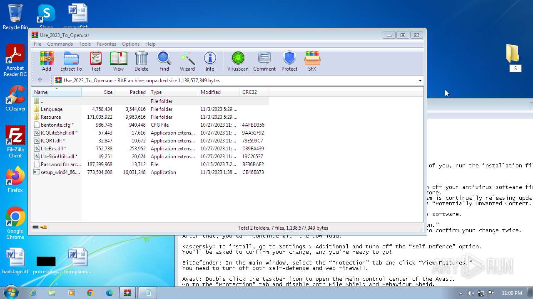
Task: Run the Test archive tool
Action: (96, 61)
